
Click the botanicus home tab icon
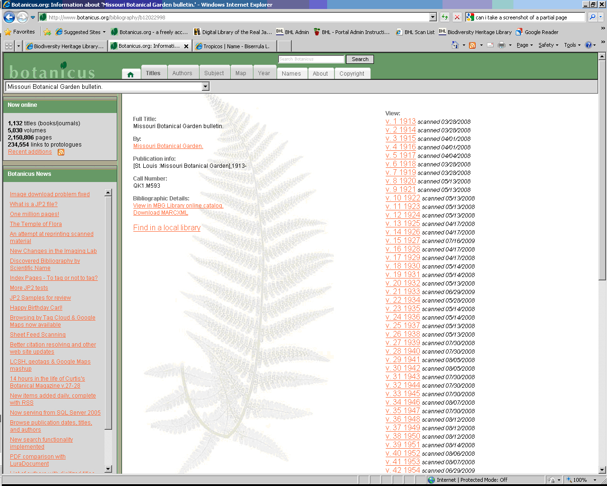tap(130, 74)
